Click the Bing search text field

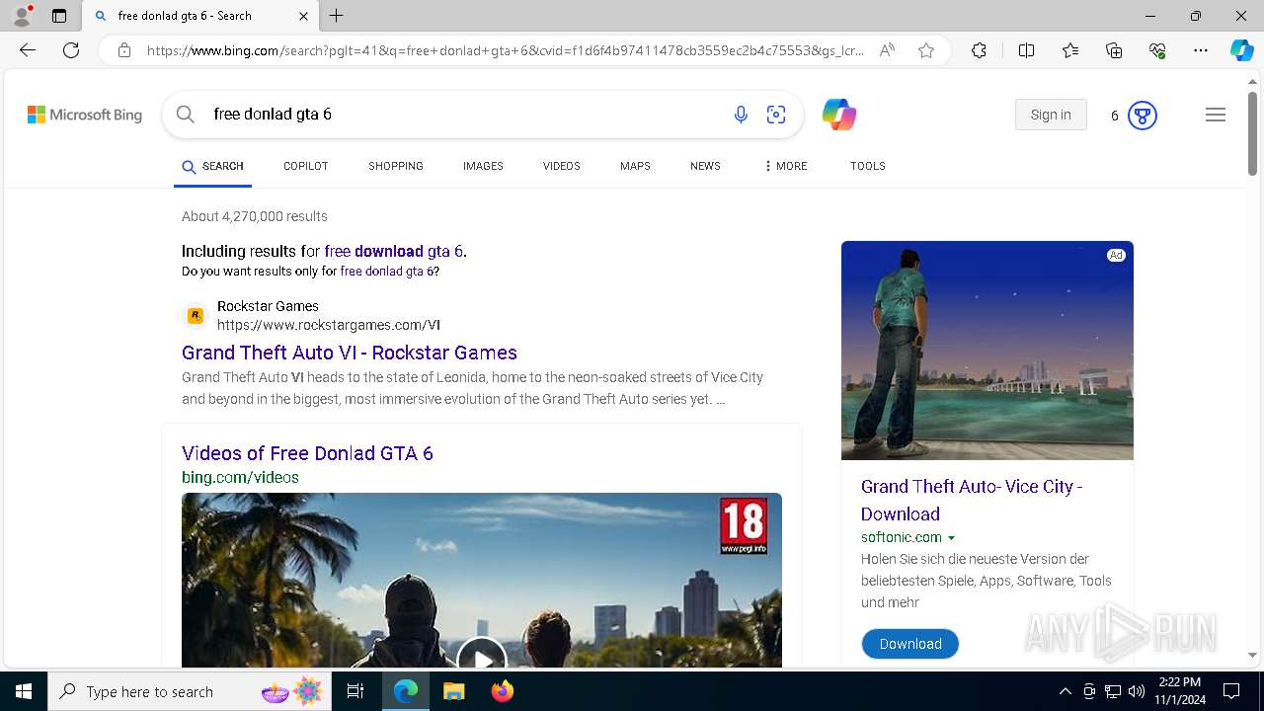click(464, 115)
